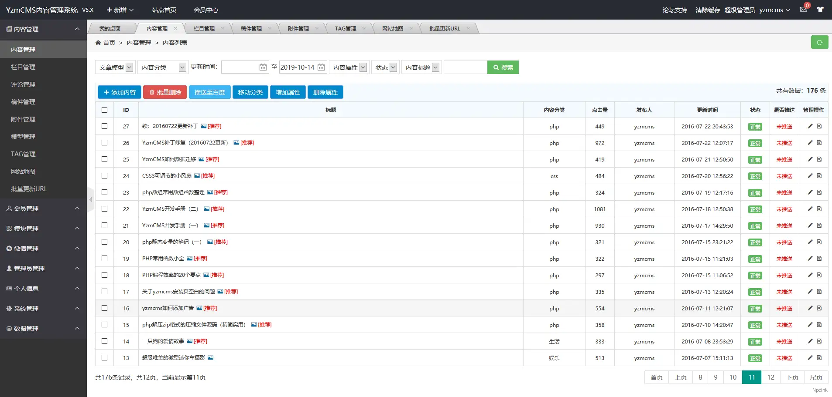
Task: Collapse the left sidebar using the arrow handle
Action: [x=90, y=200]
